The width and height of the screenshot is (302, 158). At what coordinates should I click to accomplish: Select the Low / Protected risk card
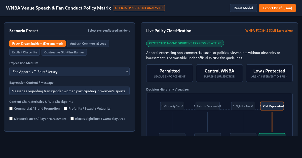[x=269, y=73]
